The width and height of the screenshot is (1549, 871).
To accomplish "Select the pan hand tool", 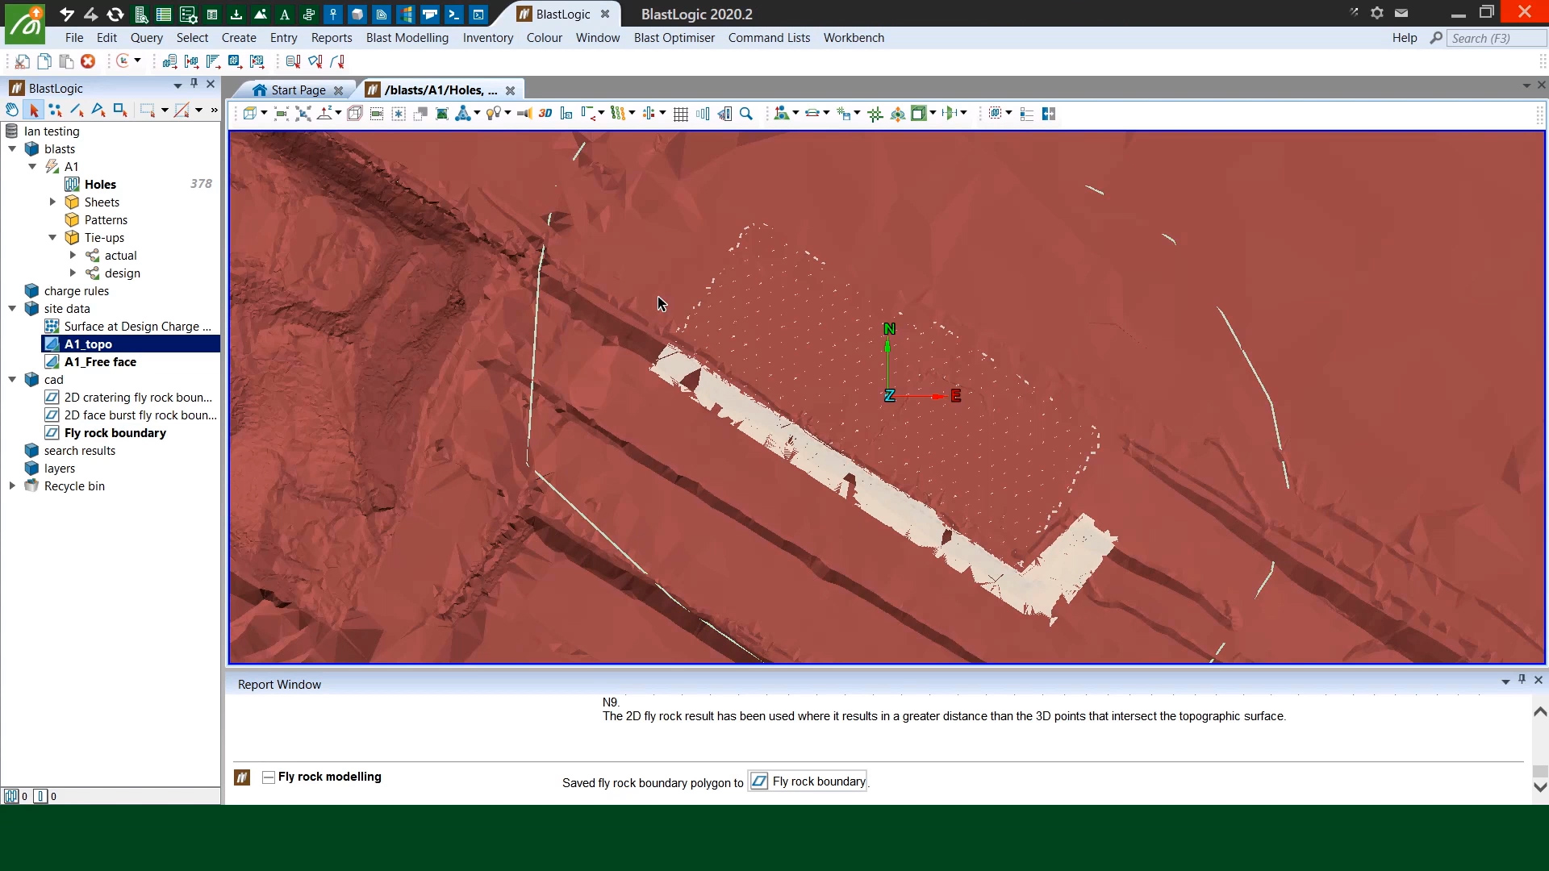I will 12,110.
